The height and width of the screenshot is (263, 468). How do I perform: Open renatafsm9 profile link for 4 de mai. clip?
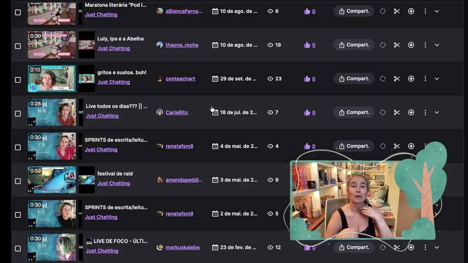[x=180, y=146]
